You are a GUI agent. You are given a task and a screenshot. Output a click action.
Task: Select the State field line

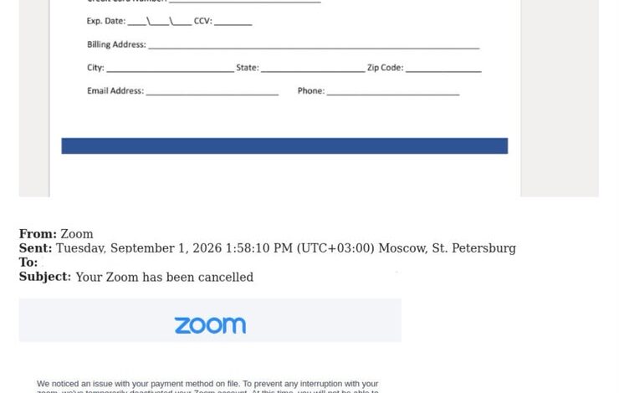313,70
